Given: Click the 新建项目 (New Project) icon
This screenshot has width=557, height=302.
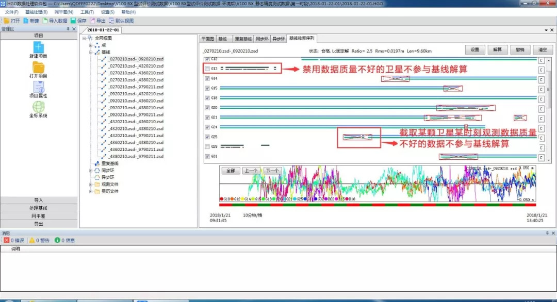Looking at the screenshot, I should pos(38,47).
